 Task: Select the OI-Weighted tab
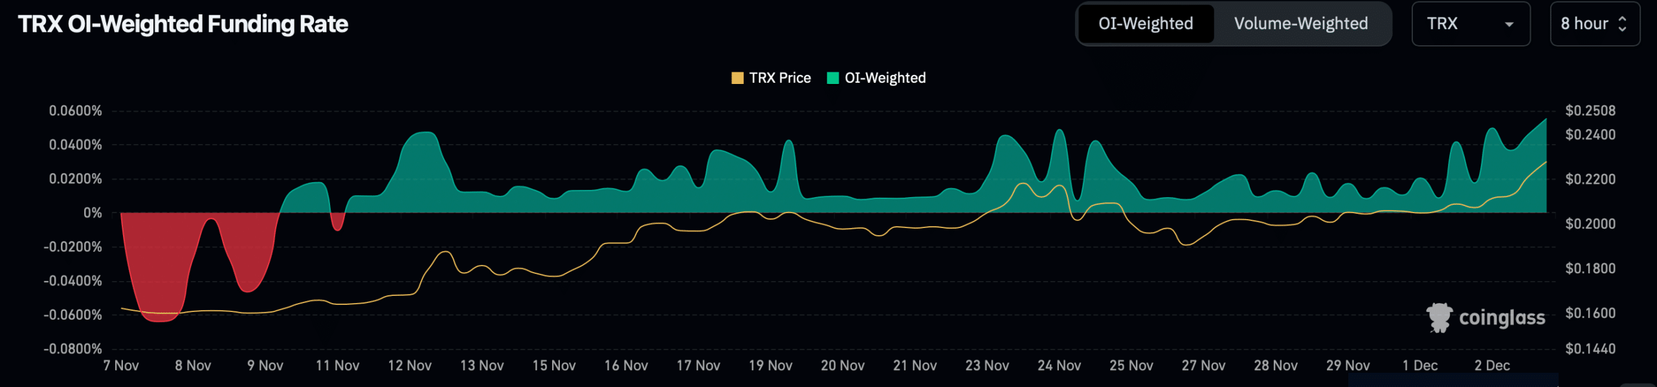point(1145,24)
